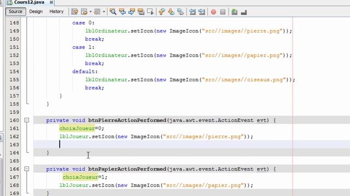Click 'break;' on line 153
Viewport: 350px width, 196px height.
(95, 63)
